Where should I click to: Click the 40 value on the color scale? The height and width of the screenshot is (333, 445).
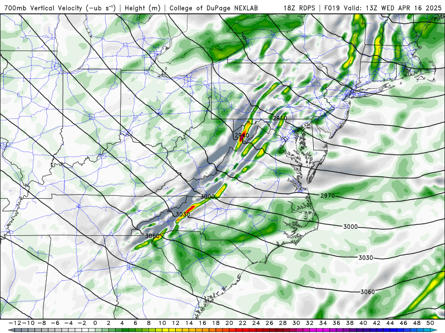click(363, 323)
